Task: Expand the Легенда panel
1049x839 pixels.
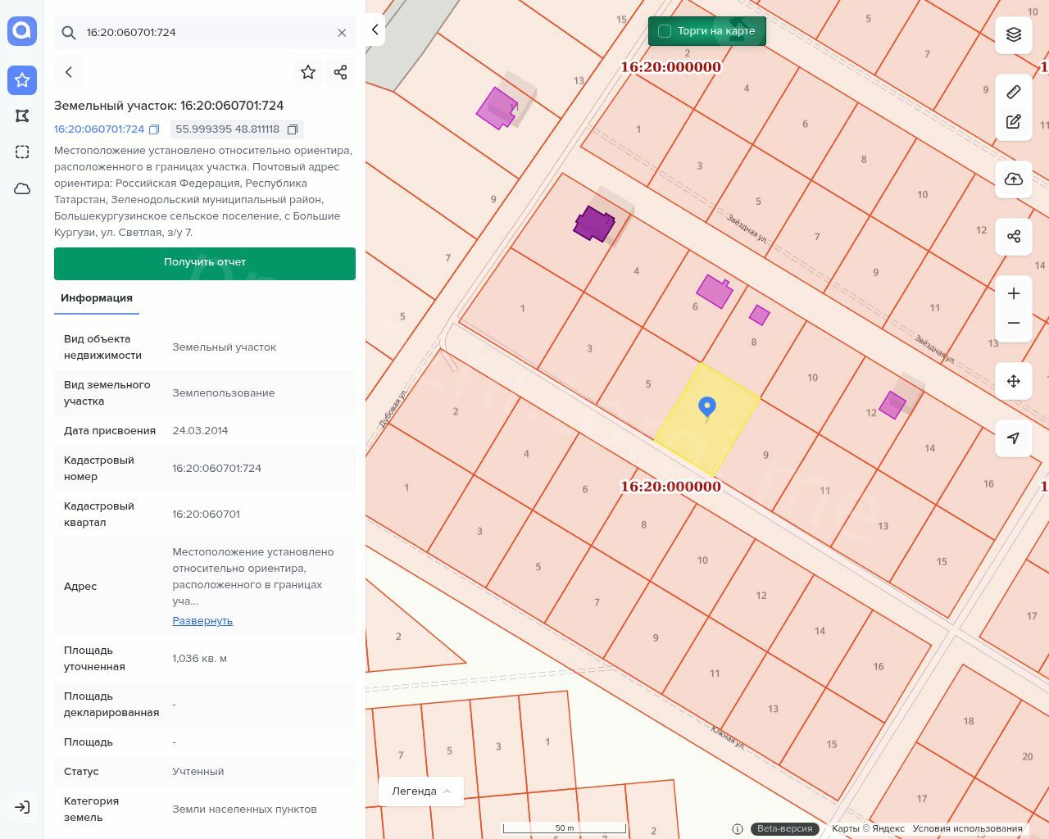Action: click(x=421, y=791)
